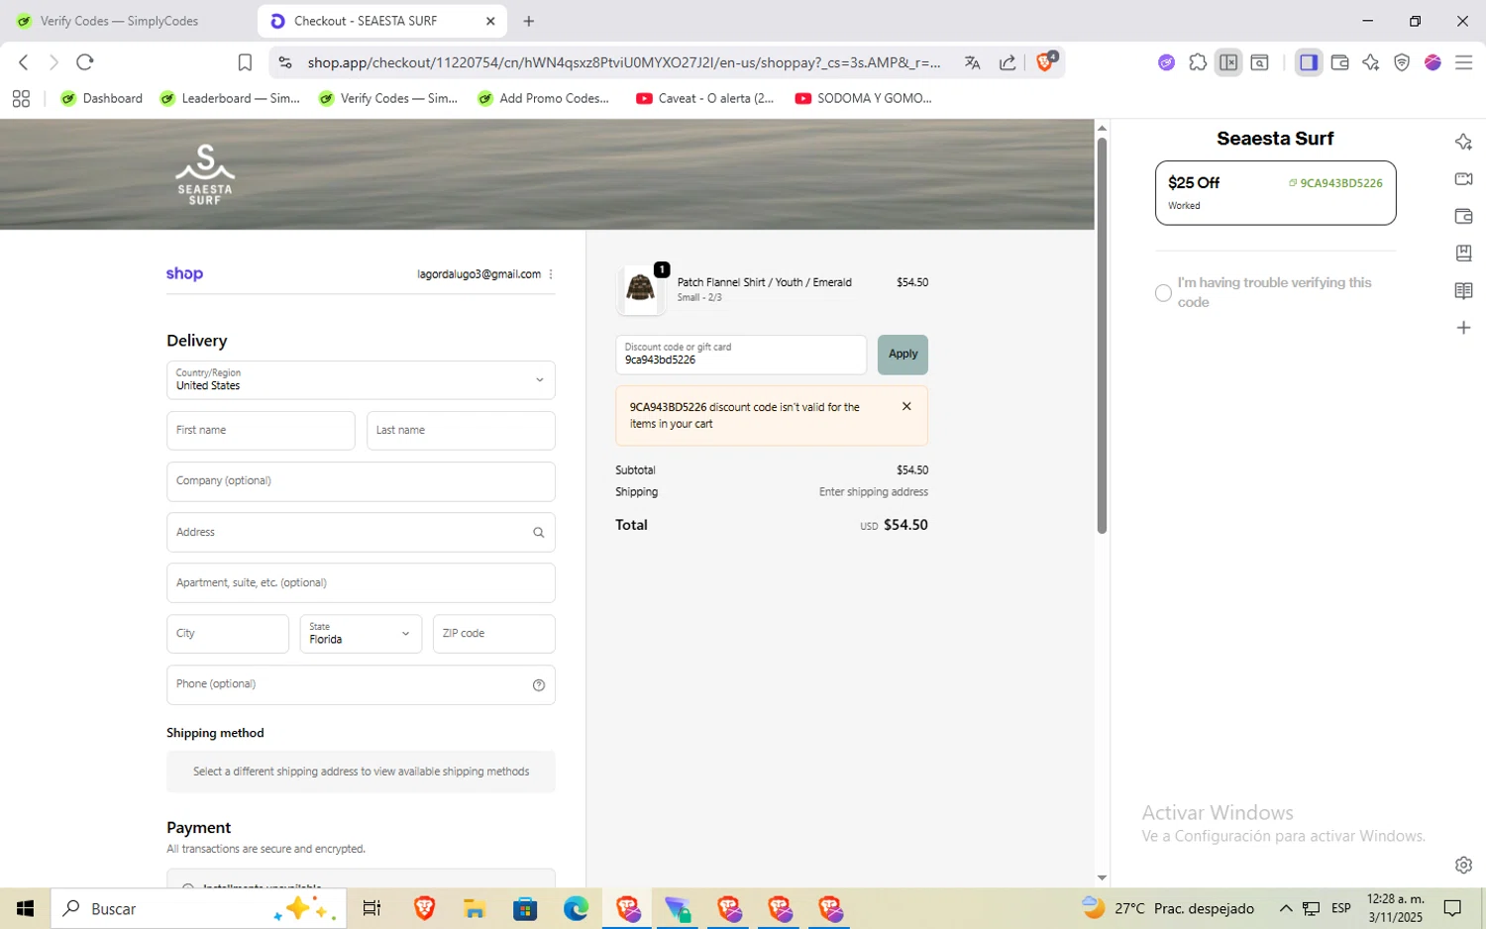1486x929 pixels.
Task: Show hidden system tray icons
Action: [1286, 908]
